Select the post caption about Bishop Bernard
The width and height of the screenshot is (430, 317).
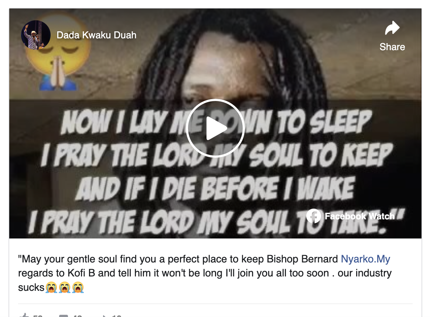coord(205,273)
